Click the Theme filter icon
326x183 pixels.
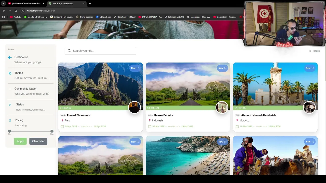pos(10,73)
